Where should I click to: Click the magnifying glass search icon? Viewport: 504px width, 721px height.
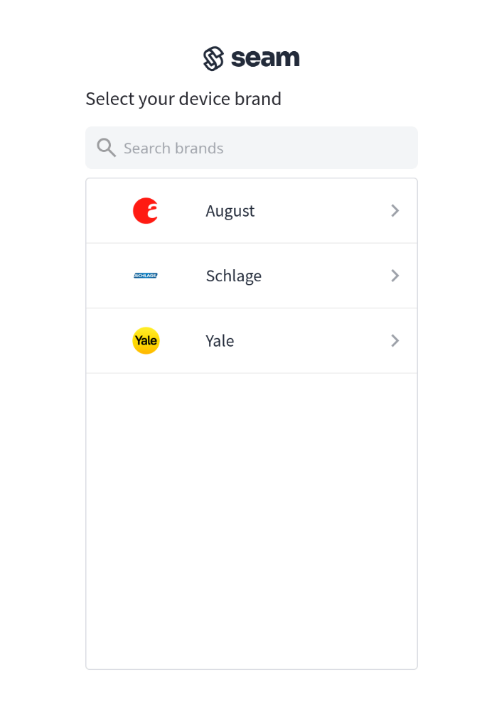(x=106, y=148)
